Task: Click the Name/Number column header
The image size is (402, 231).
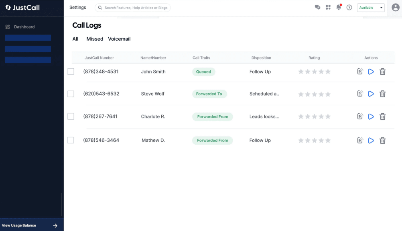Action: (x=153, y=58)
